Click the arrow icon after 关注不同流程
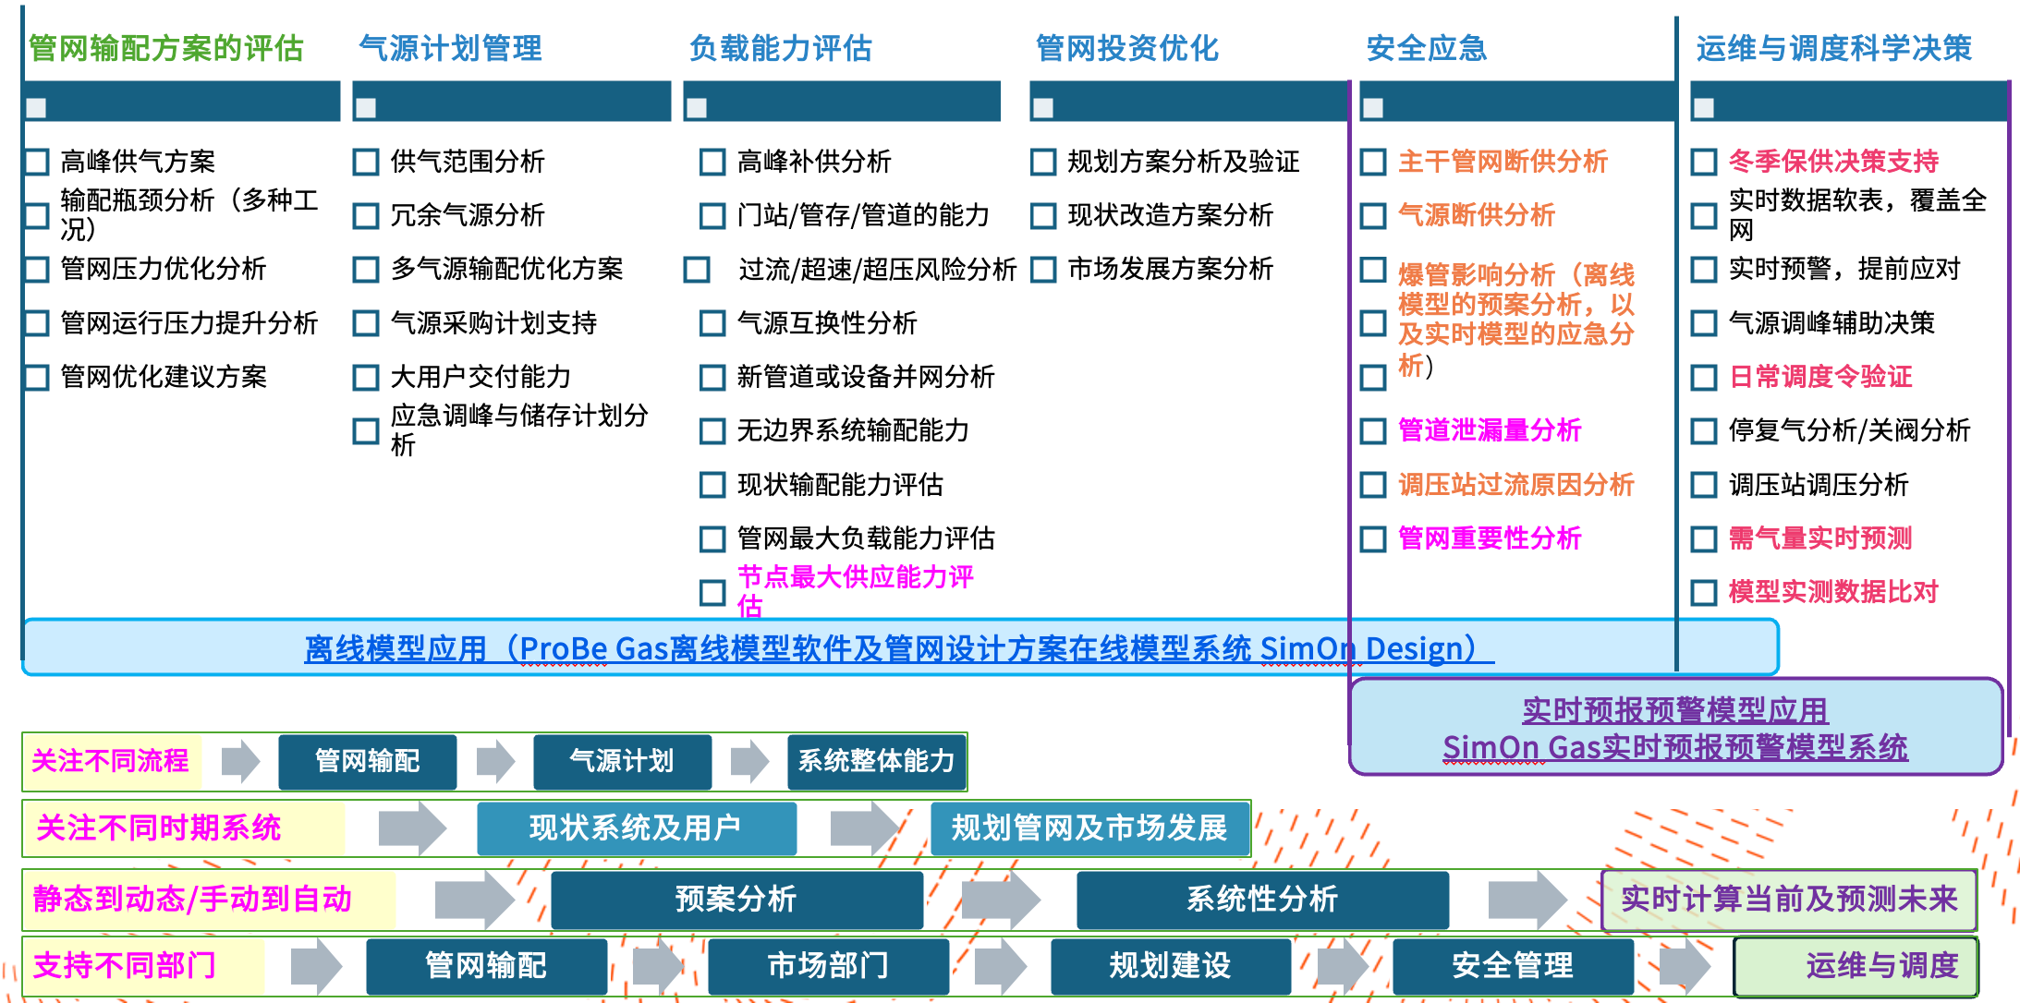Screen dimensions: 2020x1003 [x=240, y=761]
